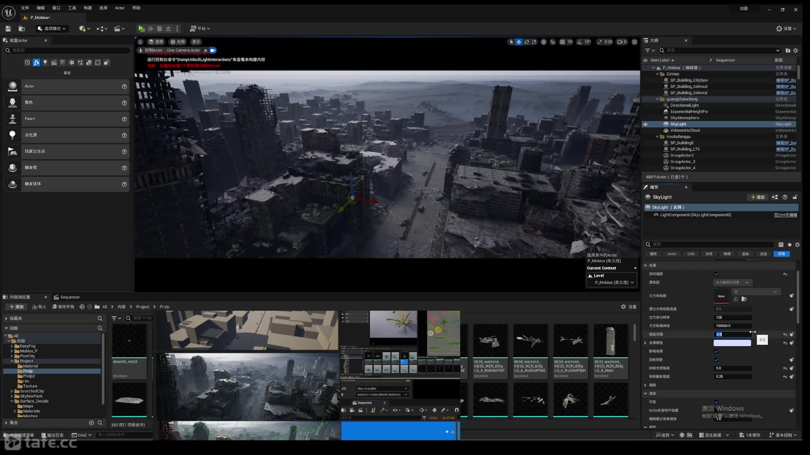The width and height of the screenshot is (810, 455).
Task: Create new folder in the outliner
Action: tap(788, 51)
